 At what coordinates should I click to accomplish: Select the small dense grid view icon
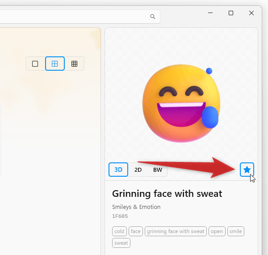click(74, 64)
